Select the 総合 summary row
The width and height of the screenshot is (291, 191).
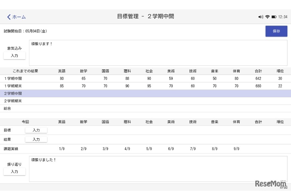coord(145,108)
